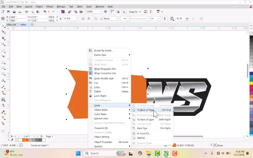This screenshot has width=253, height=158.
Task: Toggle the Lock ratio padlock
Action: [61, 19]
